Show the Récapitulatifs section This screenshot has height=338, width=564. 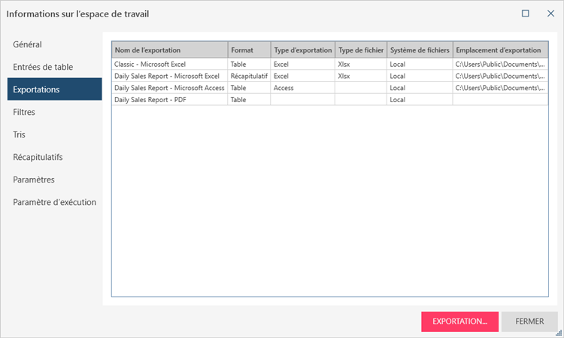tap(38, 157)
